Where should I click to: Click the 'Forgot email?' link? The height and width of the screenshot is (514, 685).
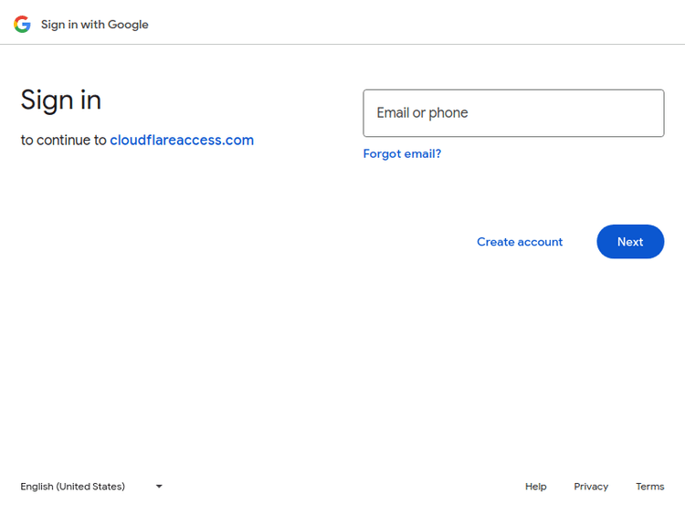tap(402, 153)
